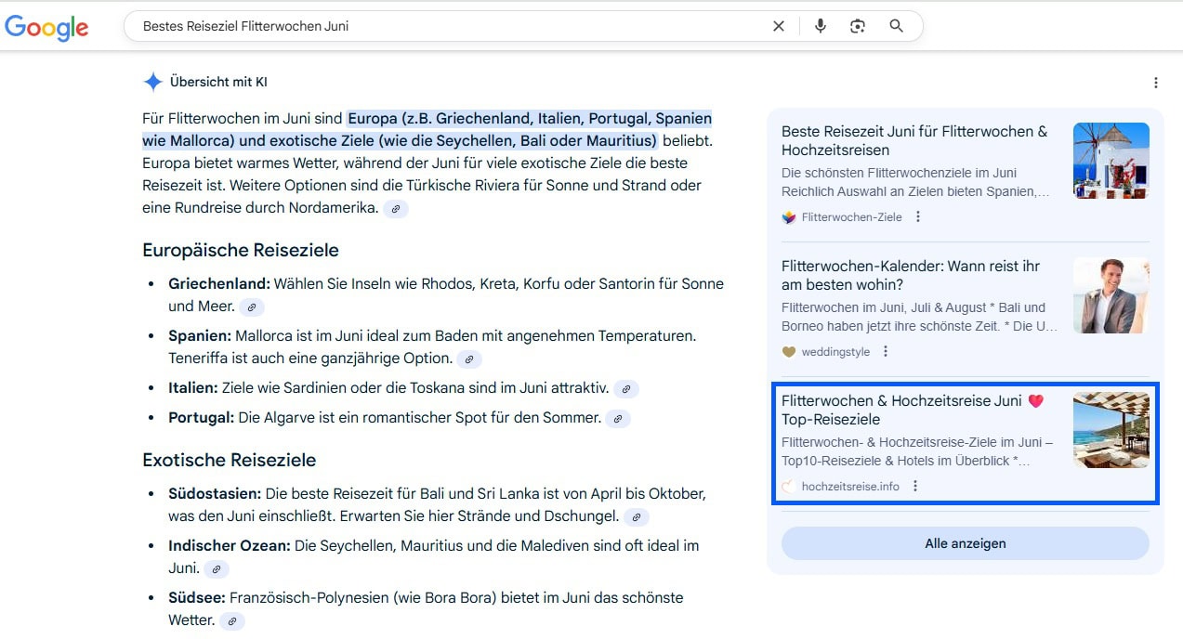Click the sparkle icon next to Übersicht mit KI
The height and width of the screenshot is (639, 1183).
point(151,82)
